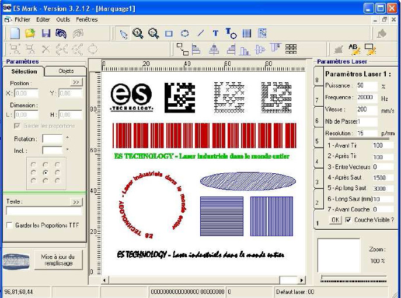Screen dimensions: 401x298
Task: Select the datamatrix code tool
Action: tap(263, 33)
